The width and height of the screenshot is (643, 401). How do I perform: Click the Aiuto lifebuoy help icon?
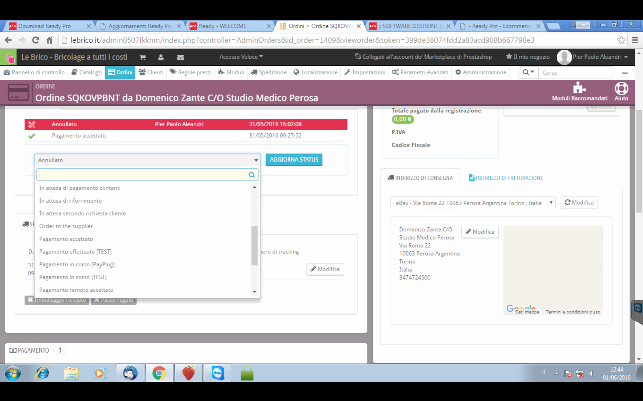(621, 88)
